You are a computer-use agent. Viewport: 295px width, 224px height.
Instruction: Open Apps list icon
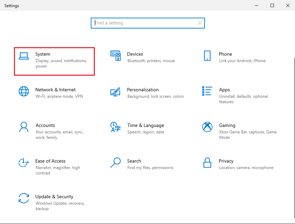click(x=207, y=91)
